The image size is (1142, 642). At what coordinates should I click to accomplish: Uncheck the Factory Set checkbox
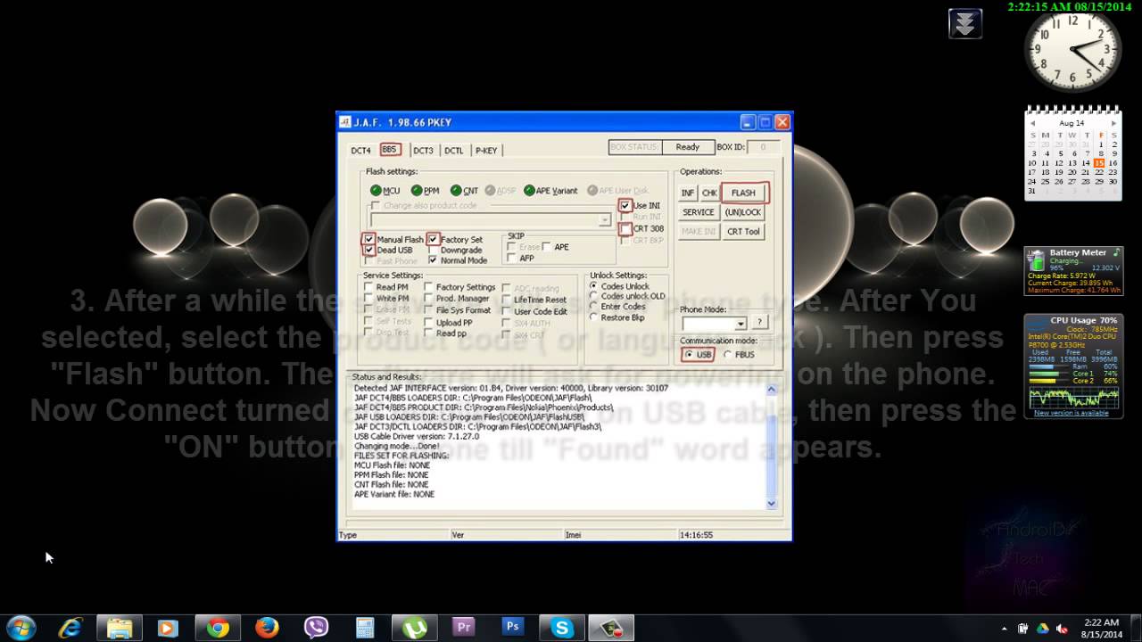click(433, 239)
